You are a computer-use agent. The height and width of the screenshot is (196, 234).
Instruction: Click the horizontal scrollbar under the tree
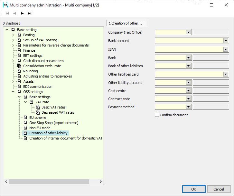click(48, 181)
